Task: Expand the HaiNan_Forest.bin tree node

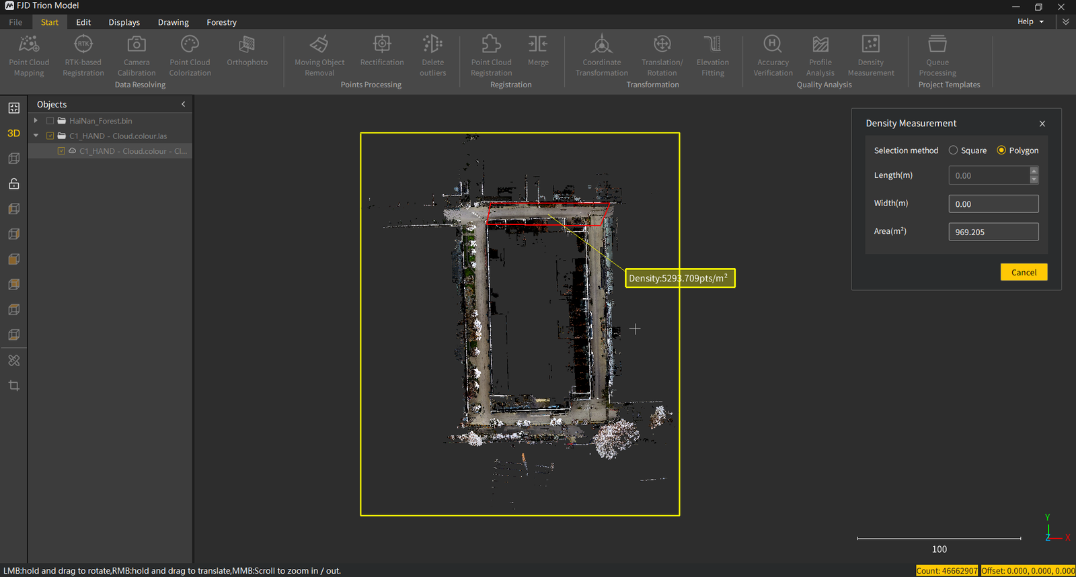Action: (36, 121)
